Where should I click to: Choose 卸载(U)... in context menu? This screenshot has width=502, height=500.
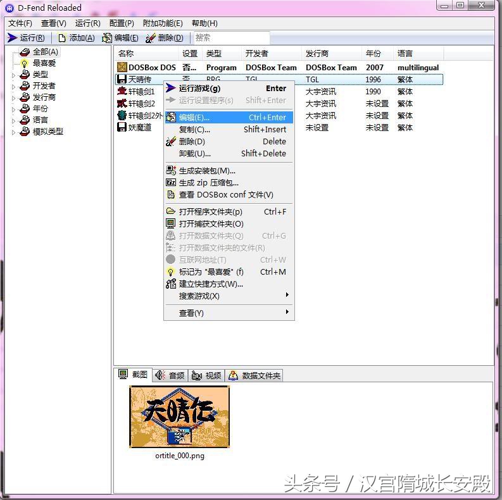(229, 153)
